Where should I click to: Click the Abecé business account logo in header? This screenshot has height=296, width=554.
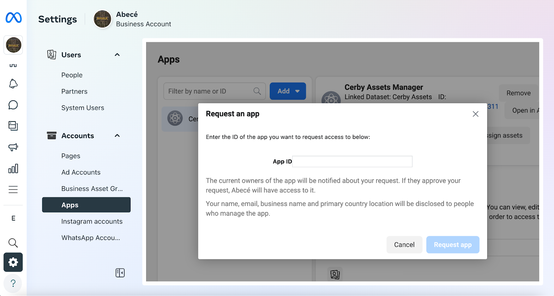click(x=102, y=19)
